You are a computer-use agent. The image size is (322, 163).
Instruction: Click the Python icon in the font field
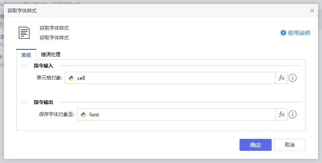pyautogui.click(x=84, y=115)
